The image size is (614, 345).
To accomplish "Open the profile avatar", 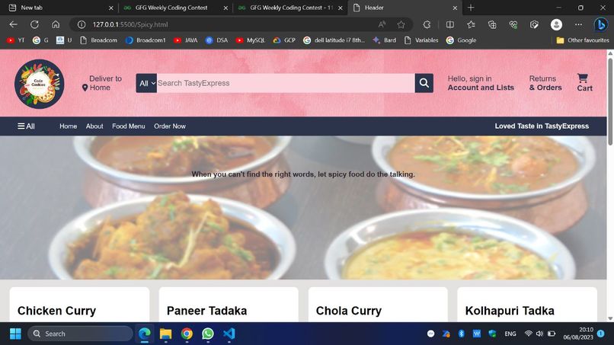I will [x=556, y=24].
